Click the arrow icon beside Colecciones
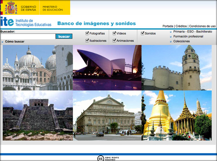The width and height of the screenshot is (217, 161). (x=170, y=41)
